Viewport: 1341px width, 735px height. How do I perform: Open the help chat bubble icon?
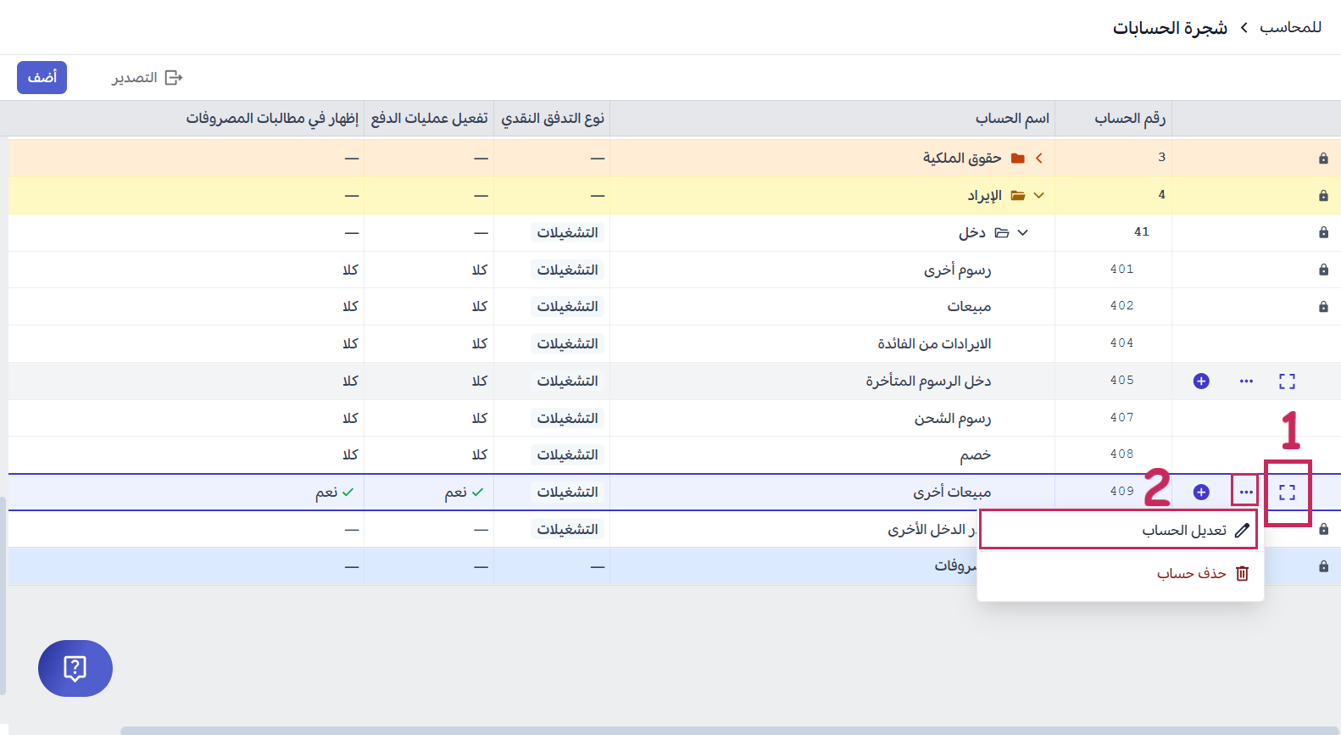[75, 668]
